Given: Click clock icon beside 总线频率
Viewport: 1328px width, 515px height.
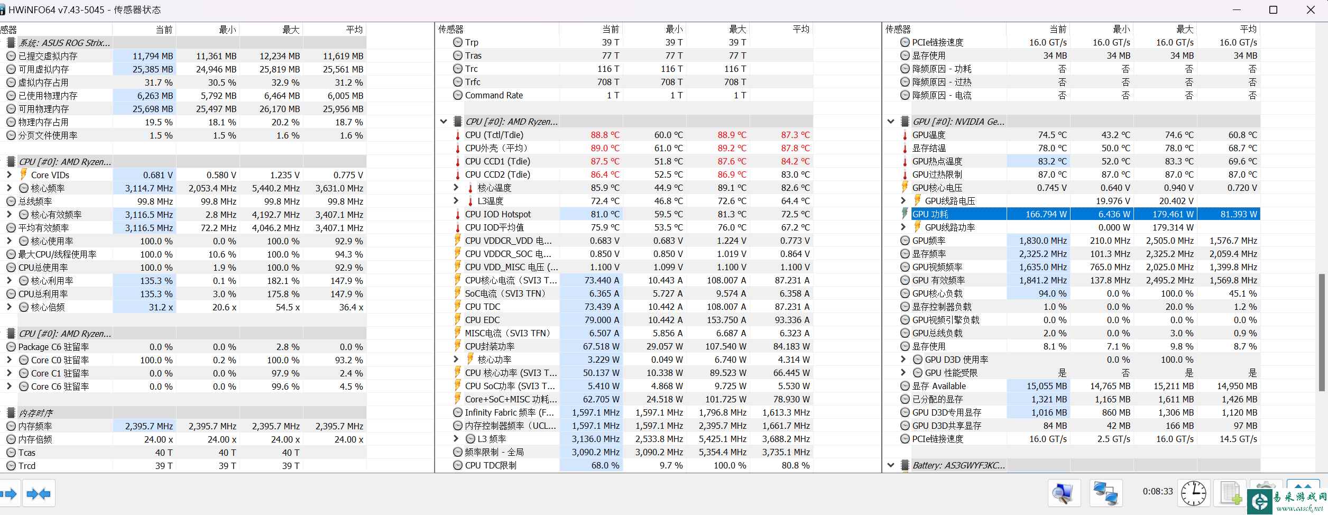Looking at the screenshot, I should pyautogui.click(x=11, y=201).
